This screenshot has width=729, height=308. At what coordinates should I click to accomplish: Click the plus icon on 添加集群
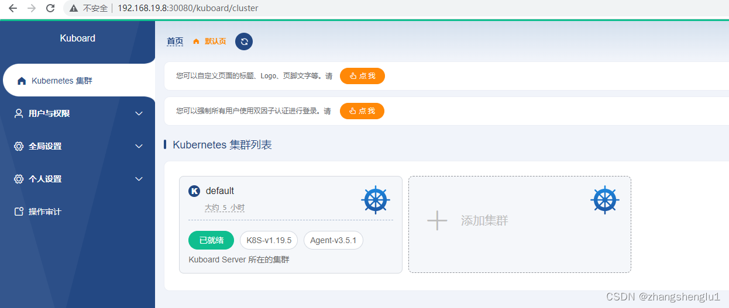(437, 221)
